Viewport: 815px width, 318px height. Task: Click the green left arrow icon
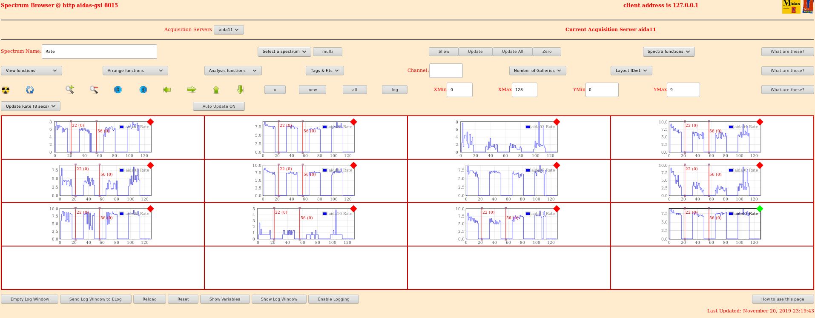coord(167,89)
